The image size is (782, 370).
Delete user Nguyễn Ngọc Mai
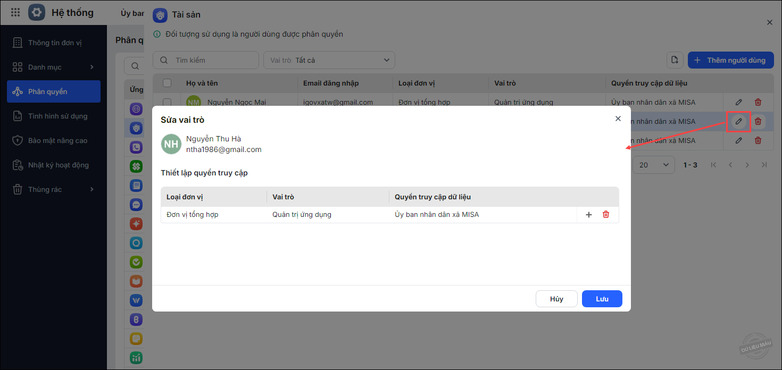pyautogui.click(x=758, y=102)
